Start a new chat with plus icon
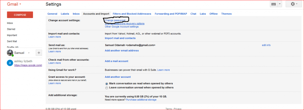This screenshot has width=304, height=110. click(39, 53)
